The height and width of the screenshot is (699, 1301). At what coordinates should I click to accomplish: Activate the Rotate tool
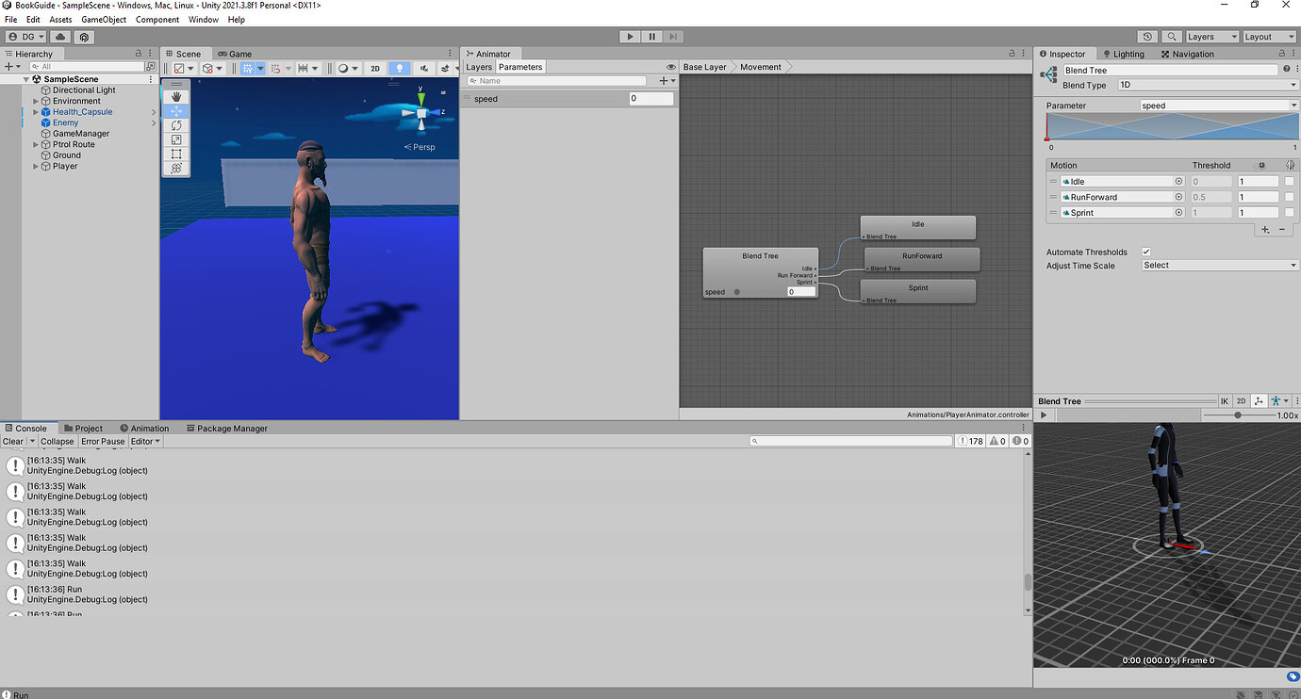tap(176, 125)
